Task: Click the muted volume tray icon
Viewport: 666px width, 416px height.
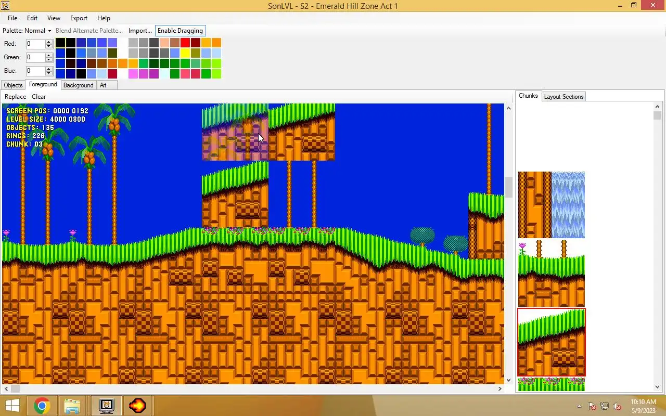Action: tap(617, 406)
